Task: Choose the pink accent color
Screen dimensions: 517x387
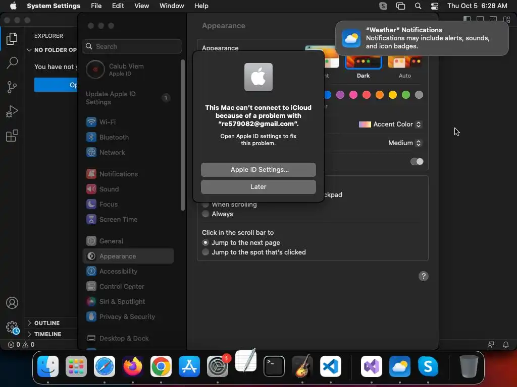Action: 353,95
